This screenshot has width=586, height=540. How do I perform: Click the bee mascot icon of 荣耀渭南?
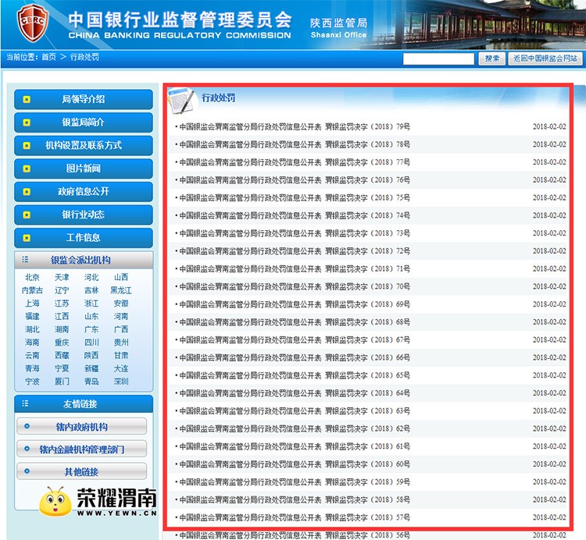(x=55, y=503)
